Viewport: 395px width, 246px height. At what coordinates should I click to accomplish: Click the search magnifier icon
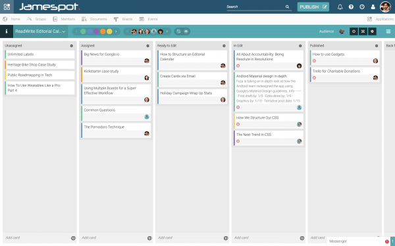287,7
